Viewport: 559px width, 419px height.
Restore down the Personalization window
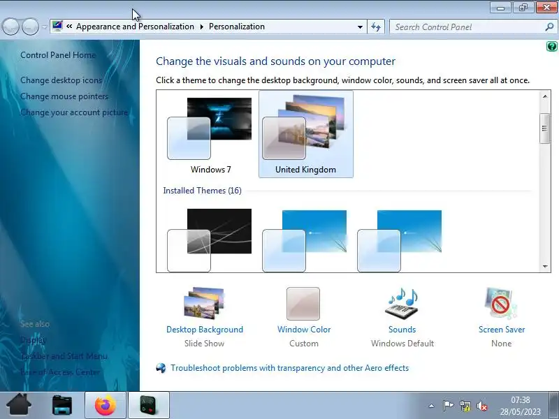[523, 7]
